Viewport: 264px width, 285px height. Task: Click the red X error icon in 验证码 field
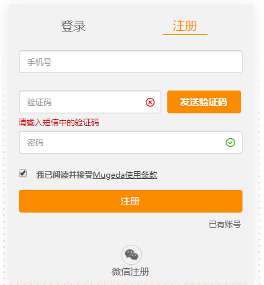(x=150, y=103)
